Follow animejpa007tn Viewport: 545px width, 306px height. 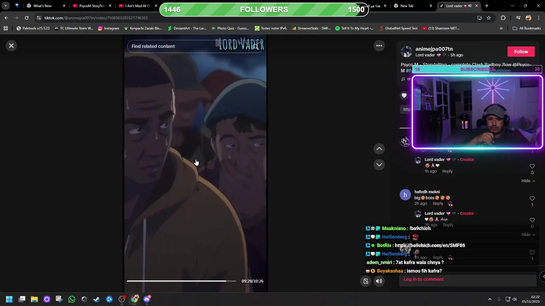521,51
